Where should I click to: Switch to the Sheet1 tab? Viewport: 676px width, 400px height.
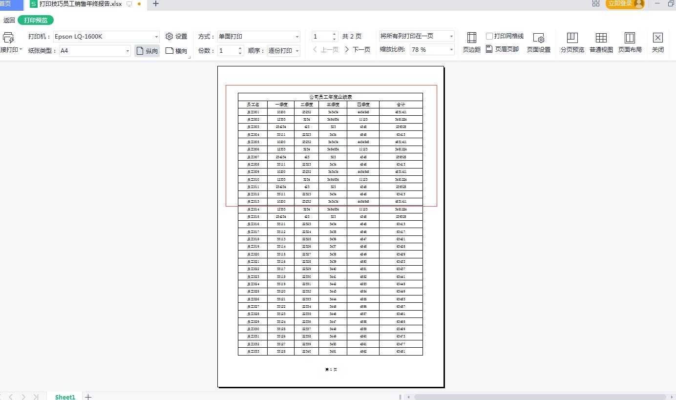click(x=64, y=397)
